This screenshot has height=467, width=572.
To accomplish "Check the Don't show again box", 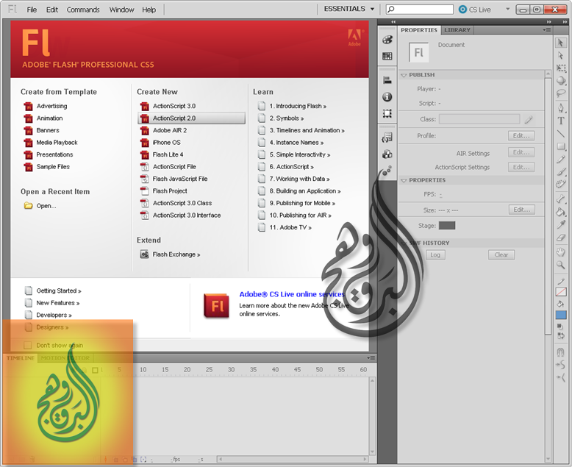I will tap(27, 345).
